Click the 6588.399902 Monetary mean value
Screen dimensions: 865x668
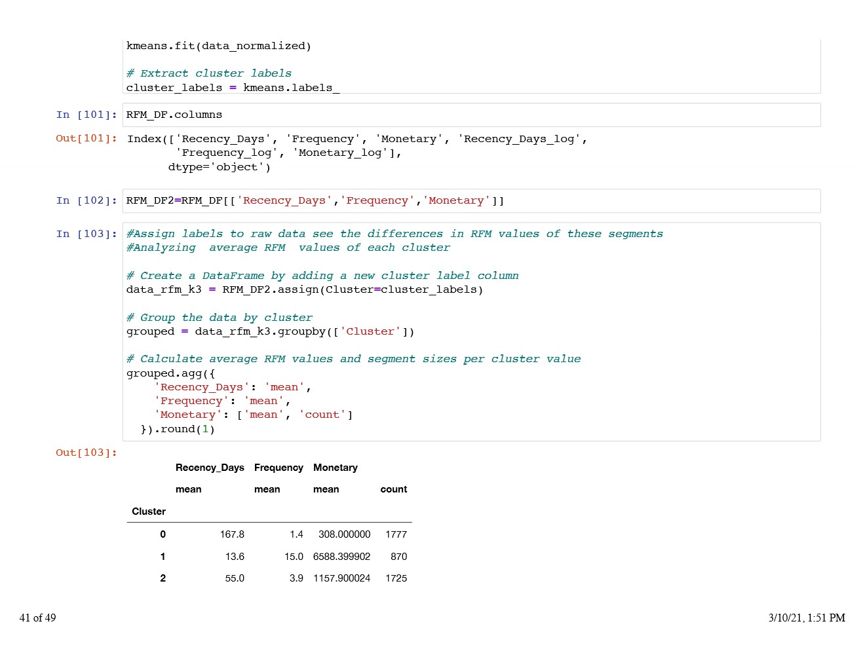(341, 557)
